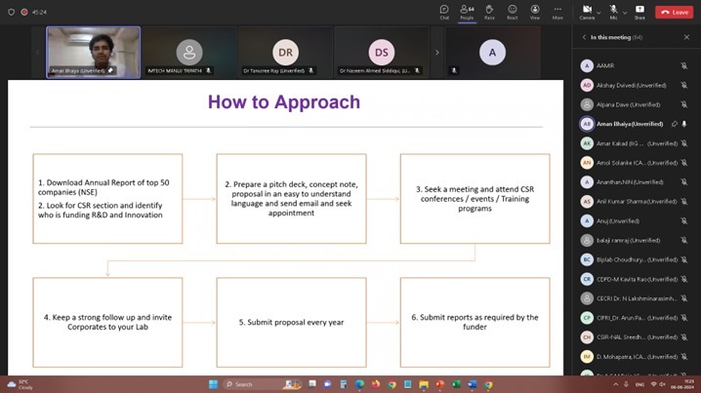The width and height of the screenshot is (701, 393).
Task: Close the participants side panel
Action: click(686, 37)
